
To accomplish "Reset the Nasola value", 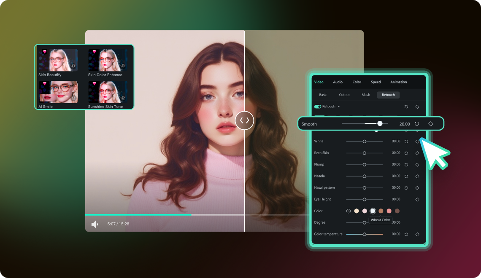I will coord(406,176).
